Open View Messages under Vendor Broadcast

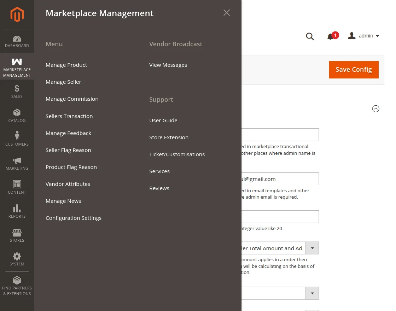click(x=168, y=65)
